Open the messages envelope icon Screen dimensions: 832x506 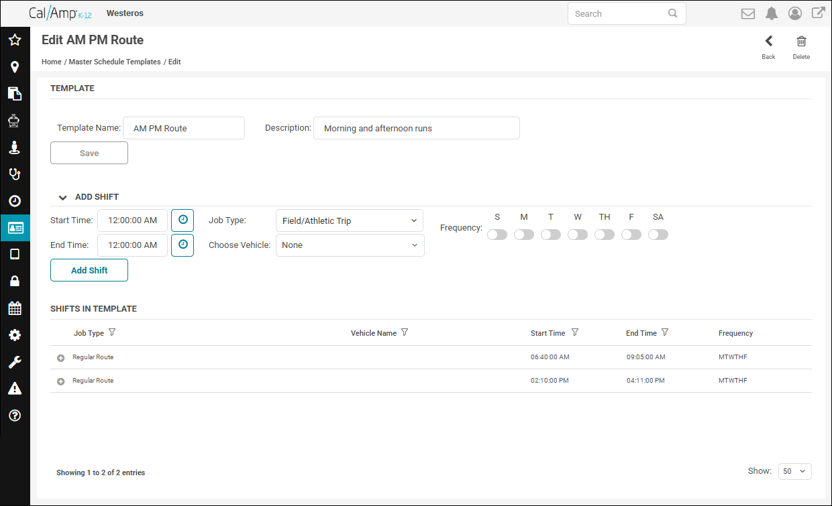747,13
